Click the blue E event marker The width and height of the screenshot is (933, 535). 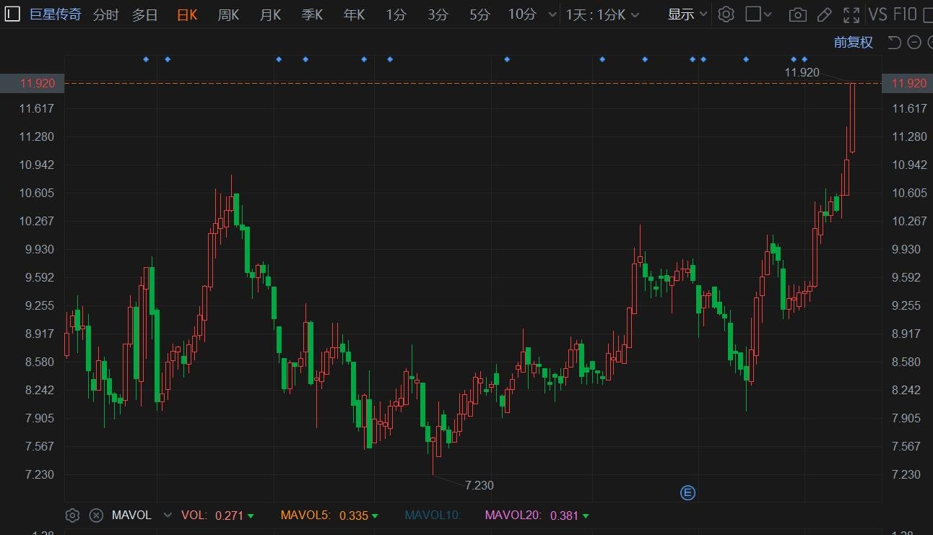687,493
